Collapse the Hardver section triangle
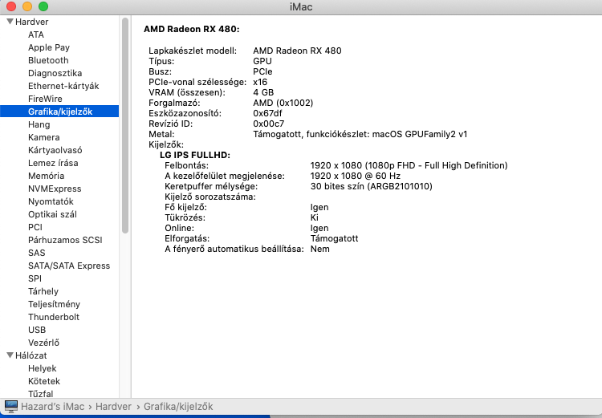 click(10, 22)
